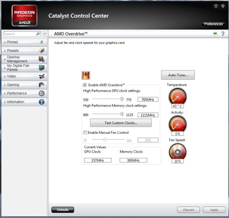Uncheck Enable AMD Overdrive checkbox
The height and width of the screenshot is (218, 229).
pyautogui.click(x=85, y=85)
